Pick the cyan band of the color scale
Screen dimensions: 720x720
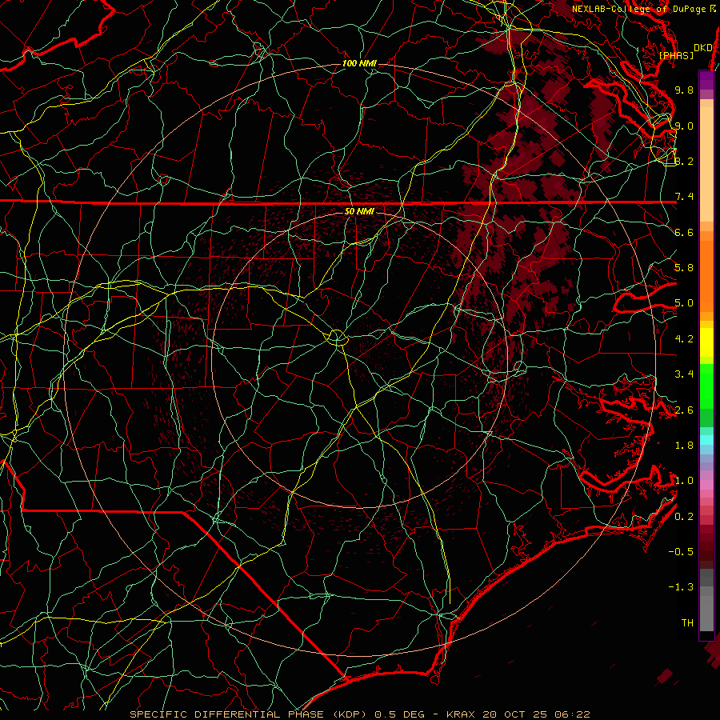point(706,440)
